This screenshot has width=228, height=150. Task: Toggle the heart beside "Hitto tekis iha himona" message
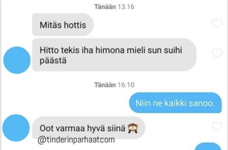point(217,53)
